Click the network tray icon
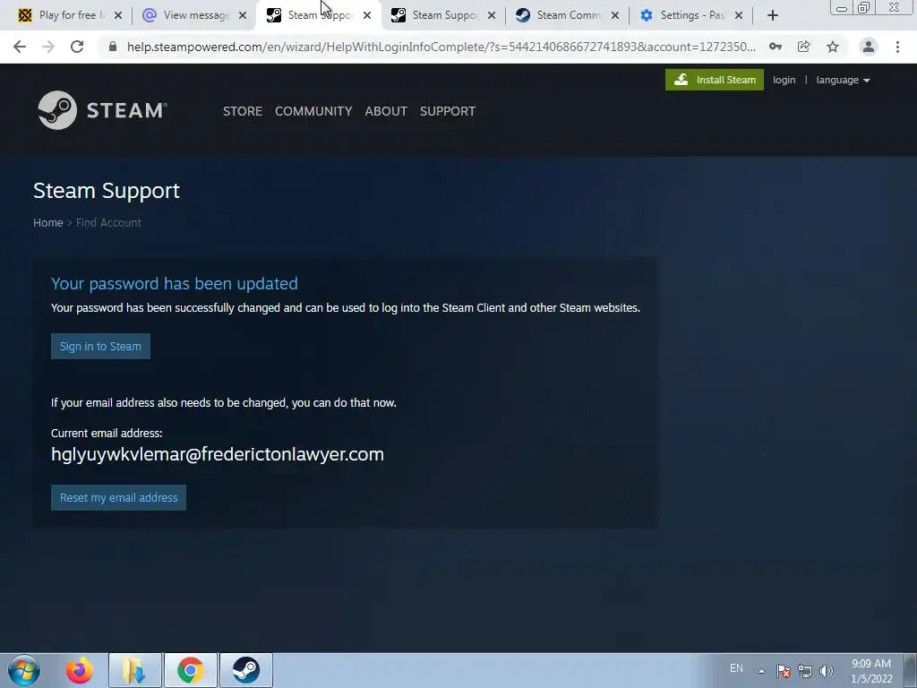917x688 pixels. [x=805, y=671]
